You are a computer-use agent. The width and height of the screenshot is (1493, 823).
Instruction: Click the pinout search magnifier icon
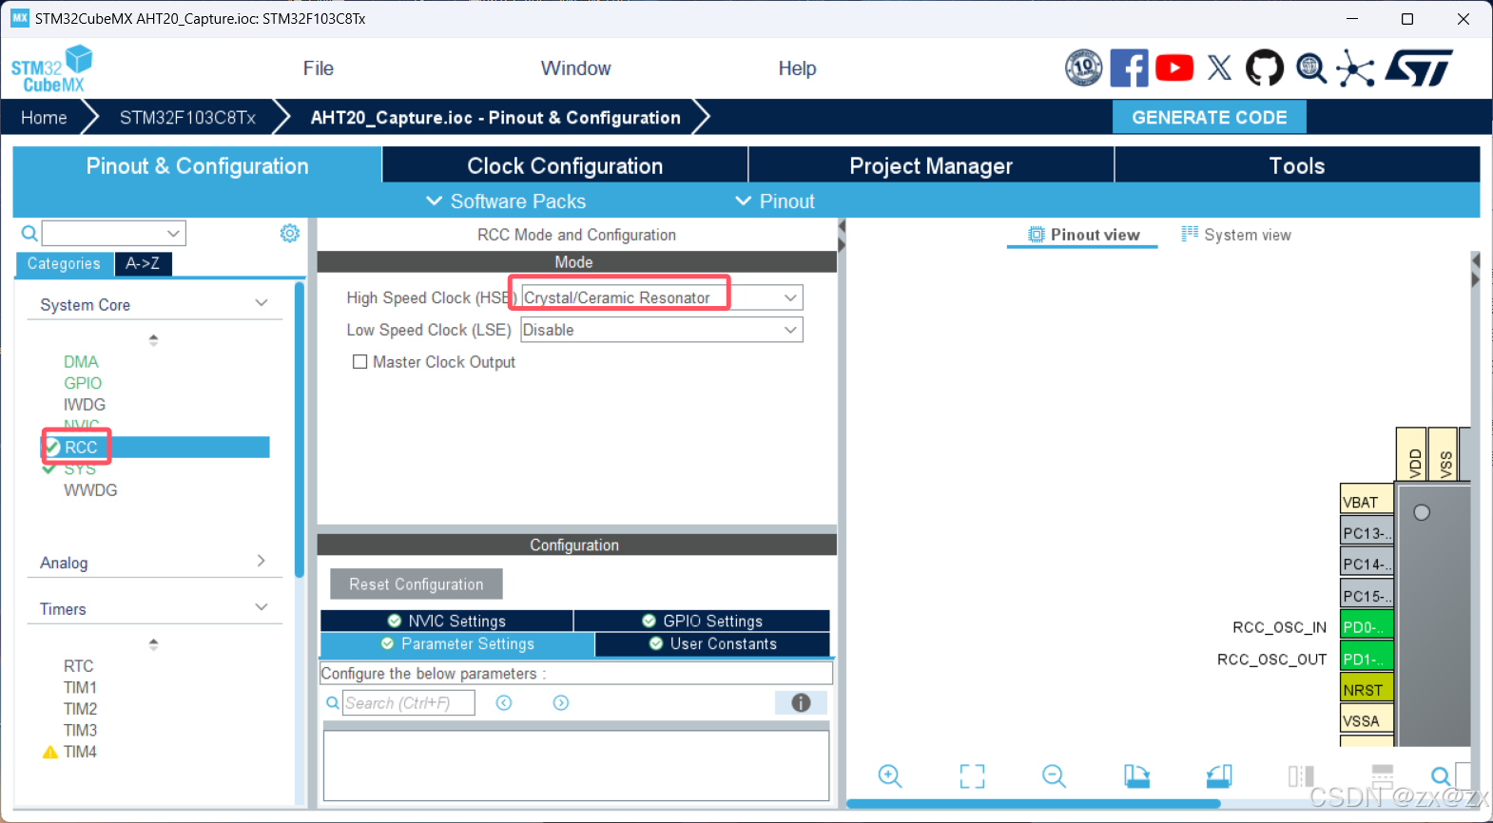1441,775
